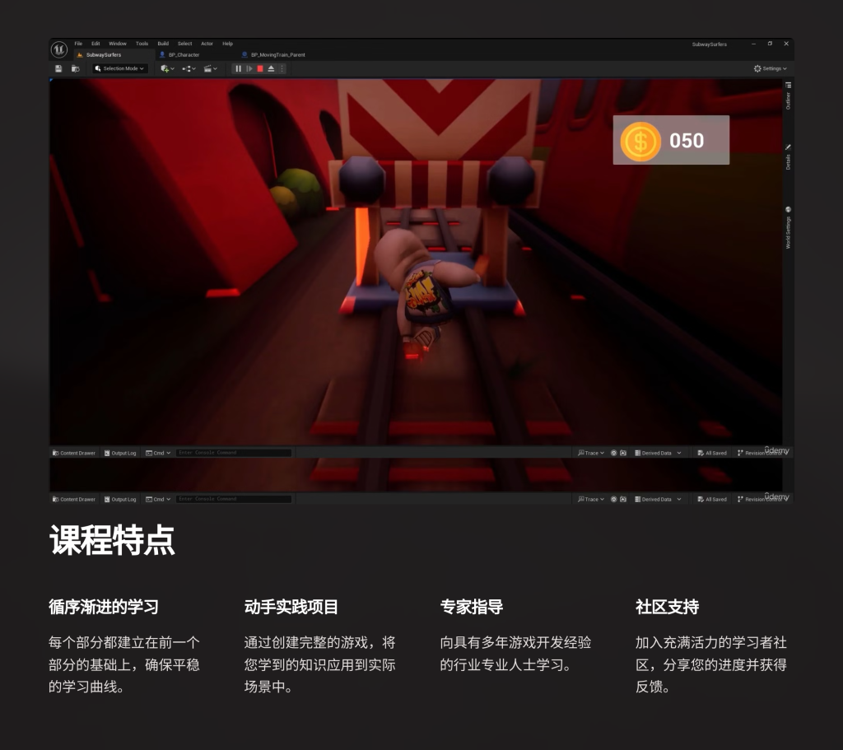Click the Outliner list icon in sidebar
The image size is (843, 750).
point(788,85)
